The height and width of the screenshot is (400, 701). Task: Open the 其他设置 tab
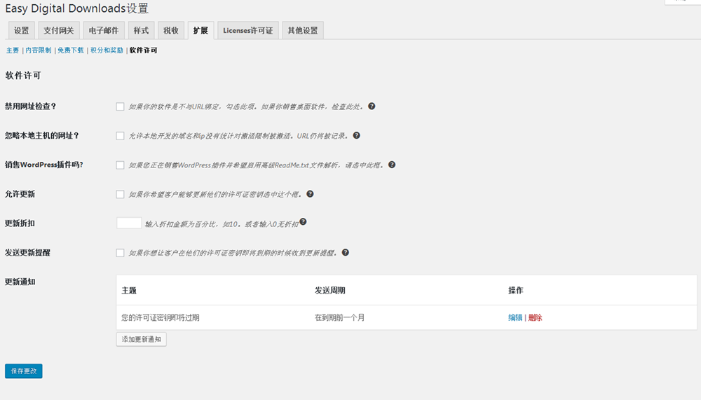click(303, 30)
